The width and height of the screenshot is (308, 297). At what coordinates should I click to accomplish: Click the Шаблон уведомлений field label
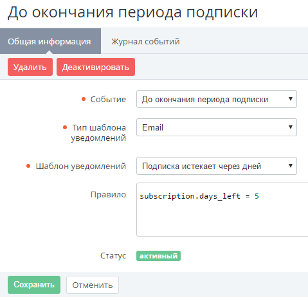pos(81,166)
